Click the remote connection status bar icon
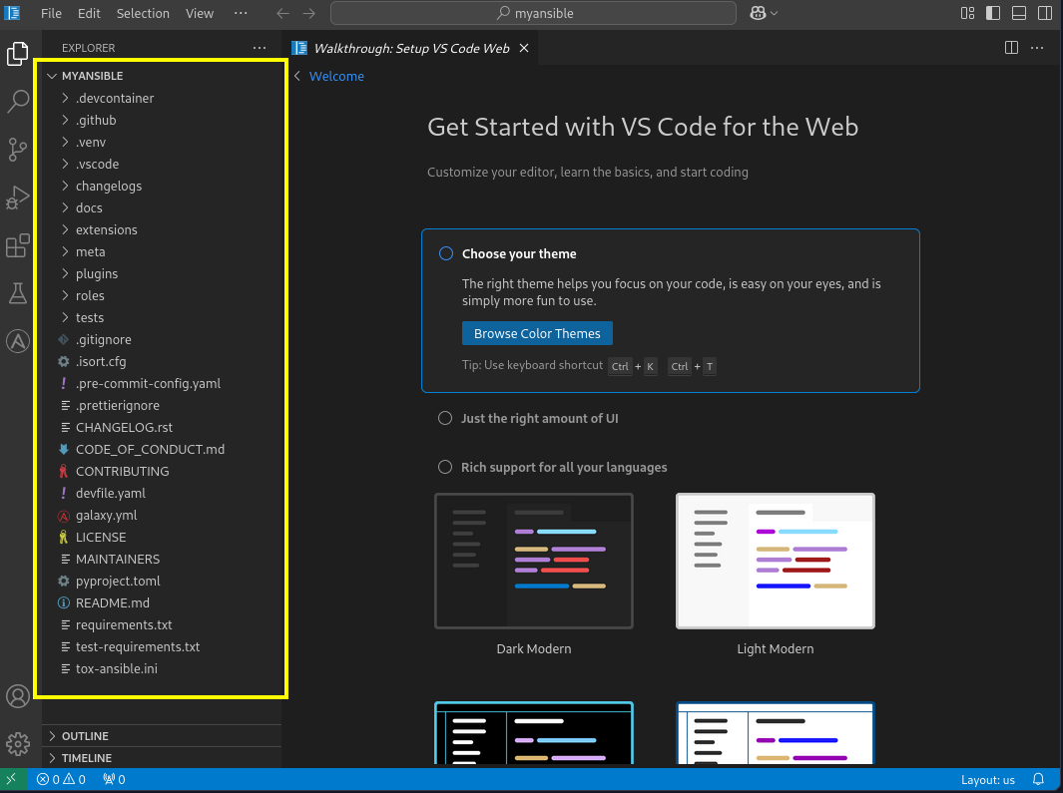 (x=12, y=779)
